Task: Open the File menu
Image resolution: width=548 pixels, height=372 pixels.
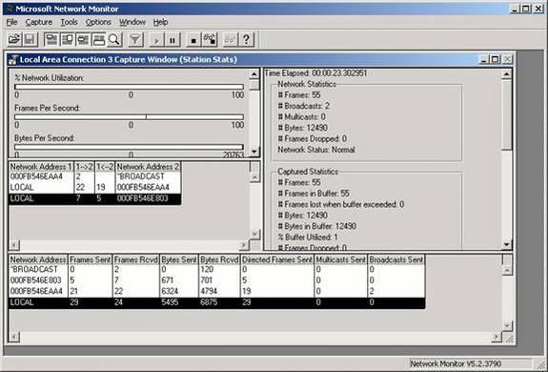Action: [x=11, y=22]
